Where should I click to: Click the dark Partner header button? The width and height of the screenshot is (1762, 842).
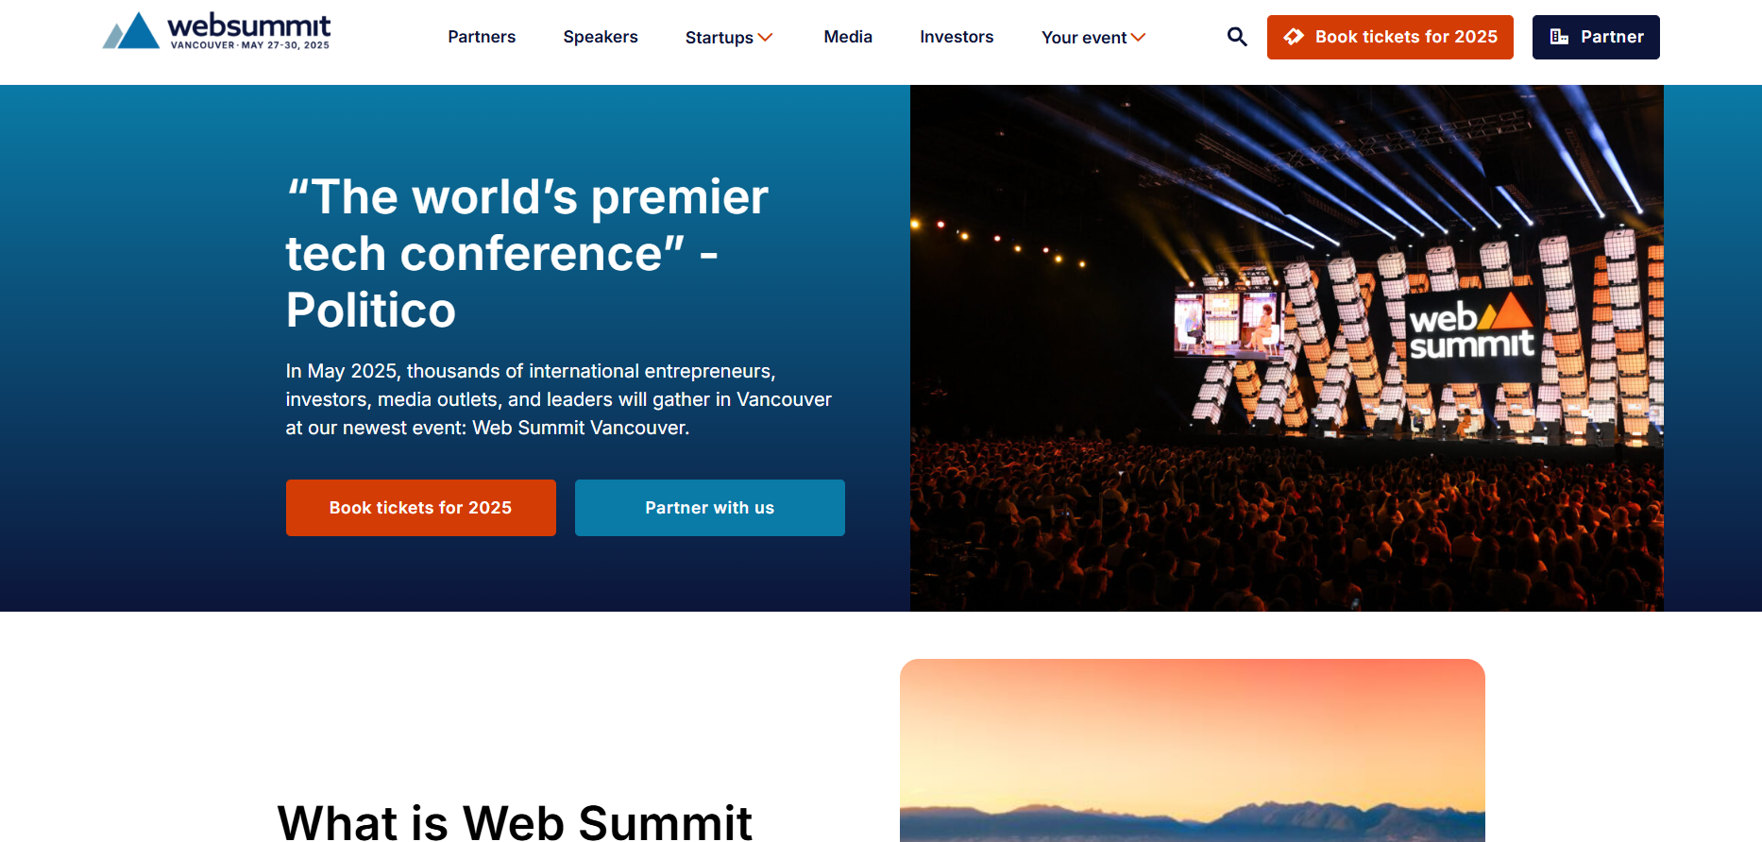[x=1596, y=37]
